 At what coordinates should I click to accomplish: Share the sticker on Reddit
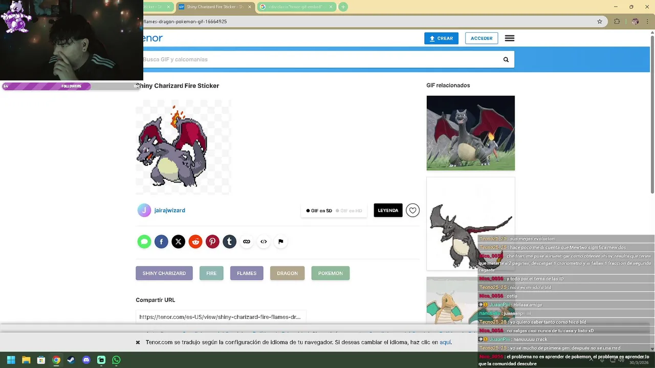(x=195, y=242)
